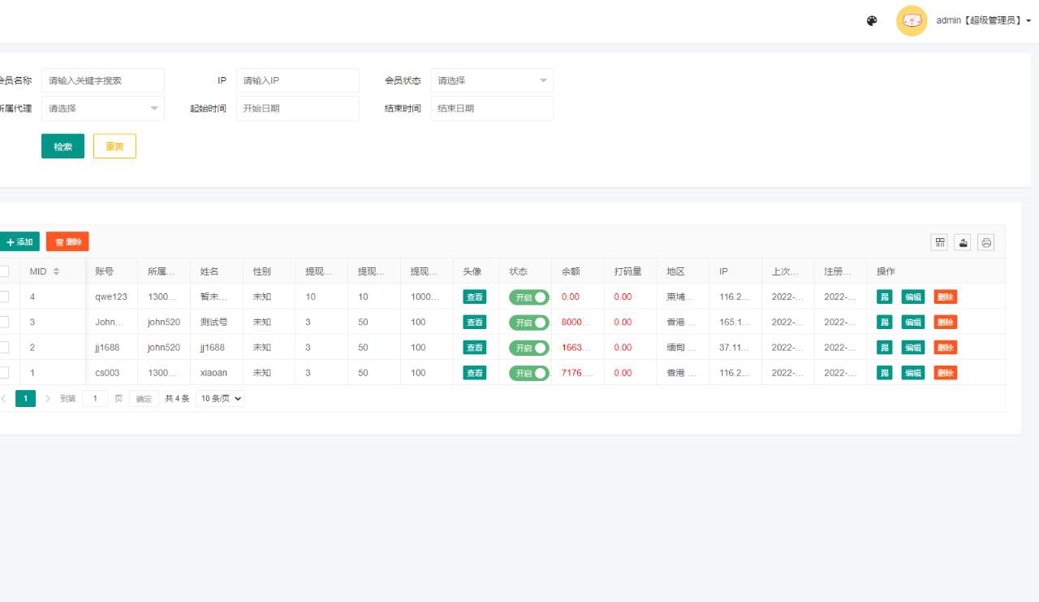Viewport: 1039px width, 602px height.
Task: Click the green icon button for qwe123
Action: click(885, 297)
